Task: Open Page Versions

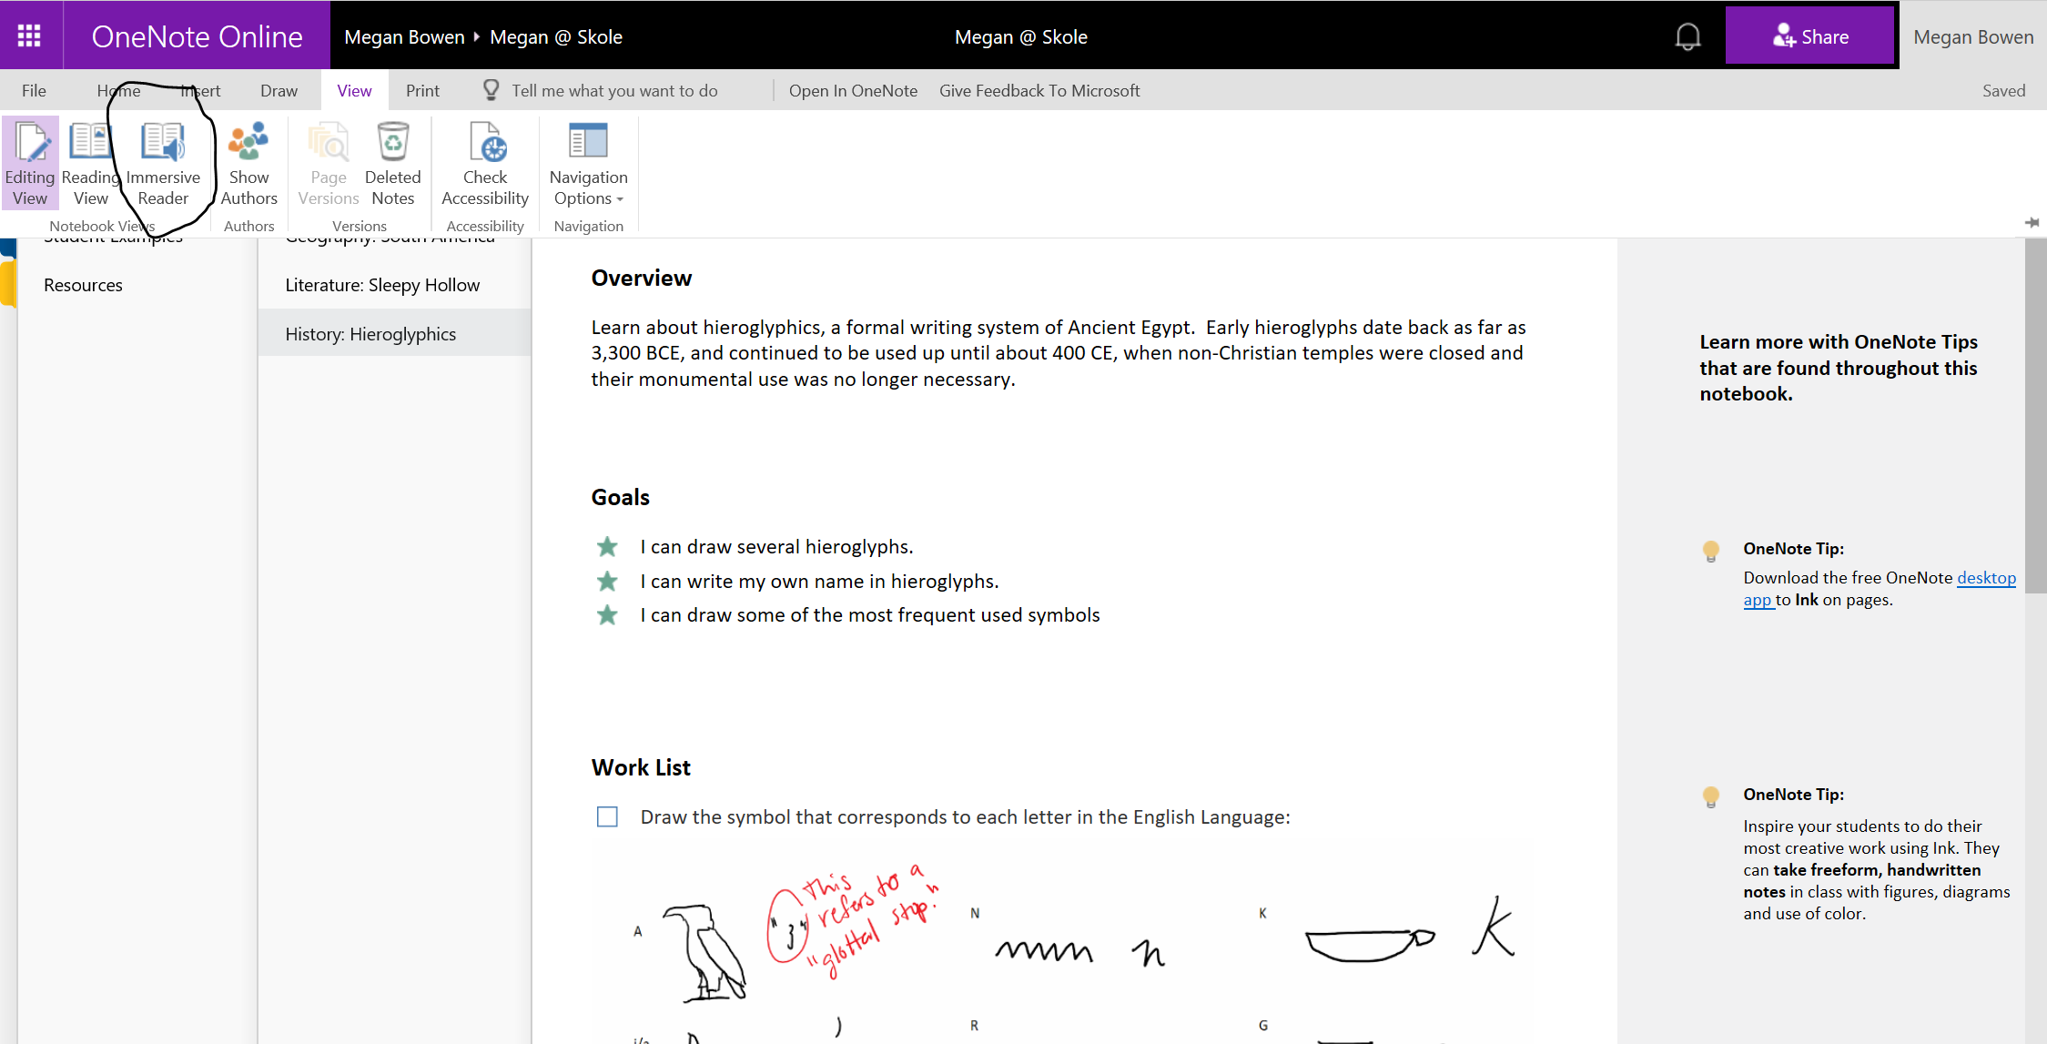Action: click(329, 164)
